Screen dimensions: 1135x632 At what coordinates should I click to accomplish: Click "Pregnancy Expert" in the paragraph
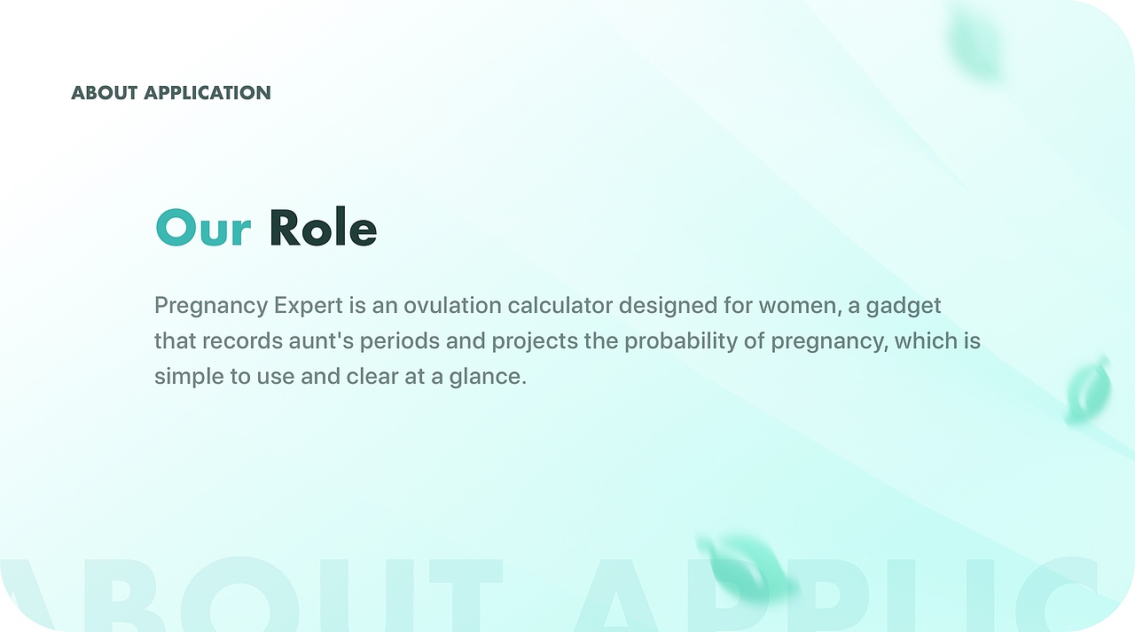(x=248, y=306)
